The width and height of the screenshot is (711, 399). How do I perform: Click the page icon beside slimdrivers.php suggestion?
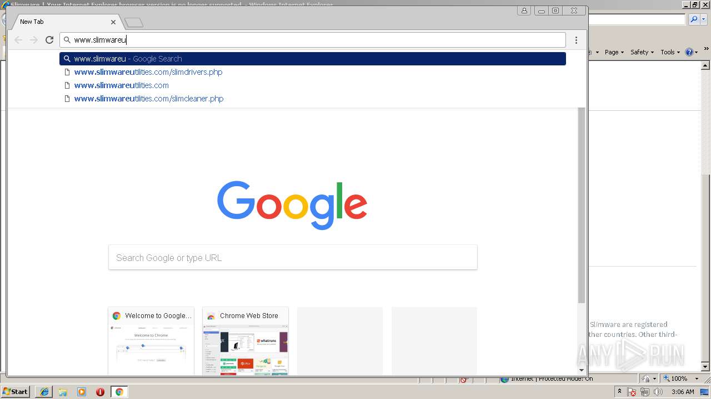pos(67,72)
